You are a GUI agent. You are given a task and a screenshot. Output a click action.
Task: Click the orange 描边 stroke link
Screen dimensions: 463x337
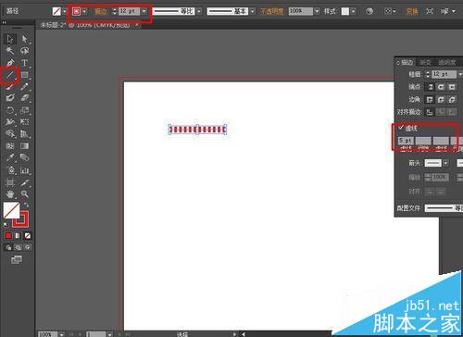pyautogui.click(x=100, y=11)
